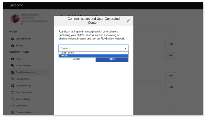Click the Account section heading

coord(13,32)
